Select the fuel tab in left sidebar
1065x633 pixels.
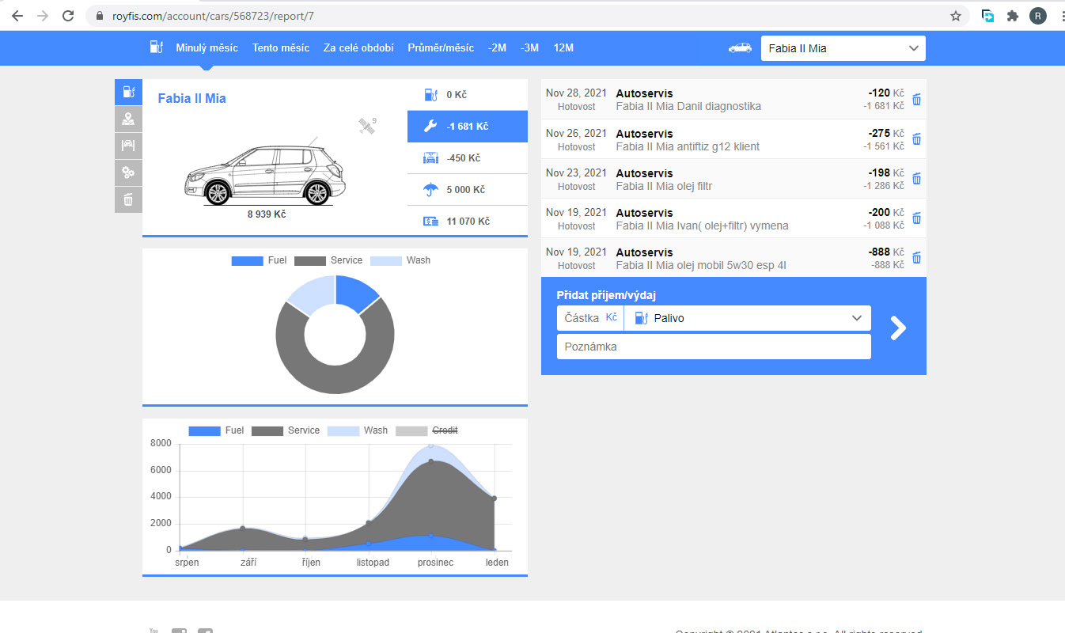128,93
